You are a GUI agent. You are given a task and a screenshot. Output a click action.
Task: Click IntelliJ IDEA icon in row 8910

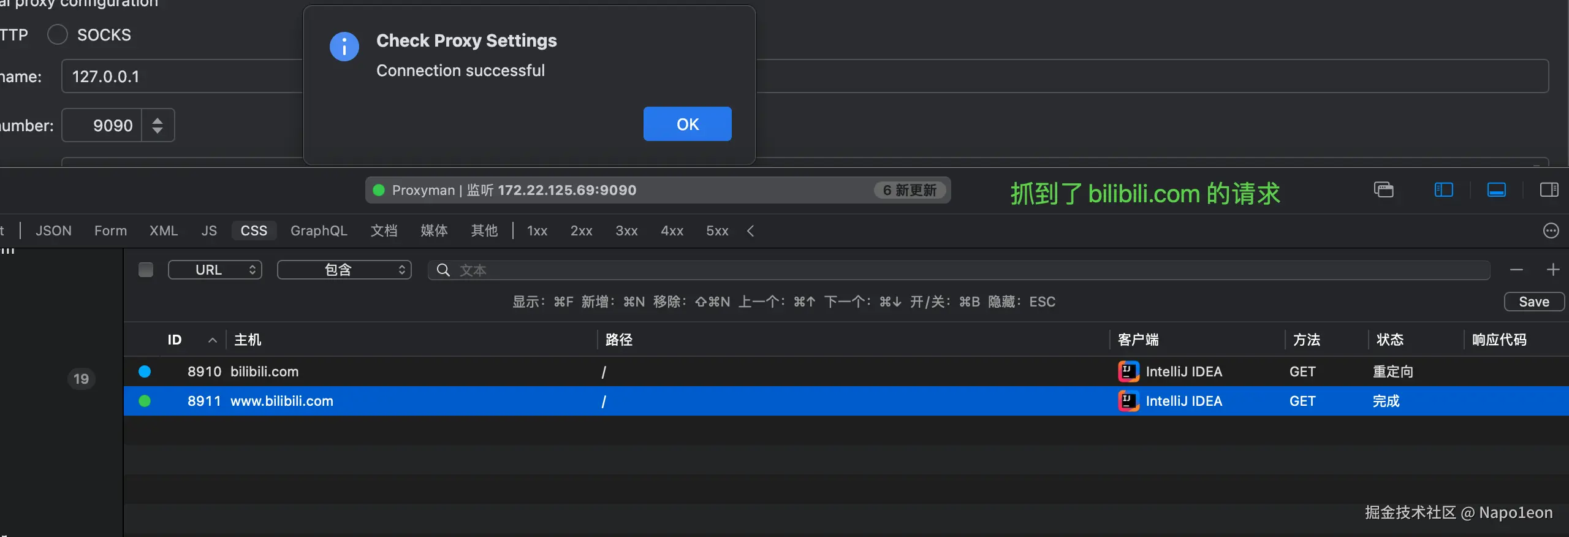[1128, 371]
